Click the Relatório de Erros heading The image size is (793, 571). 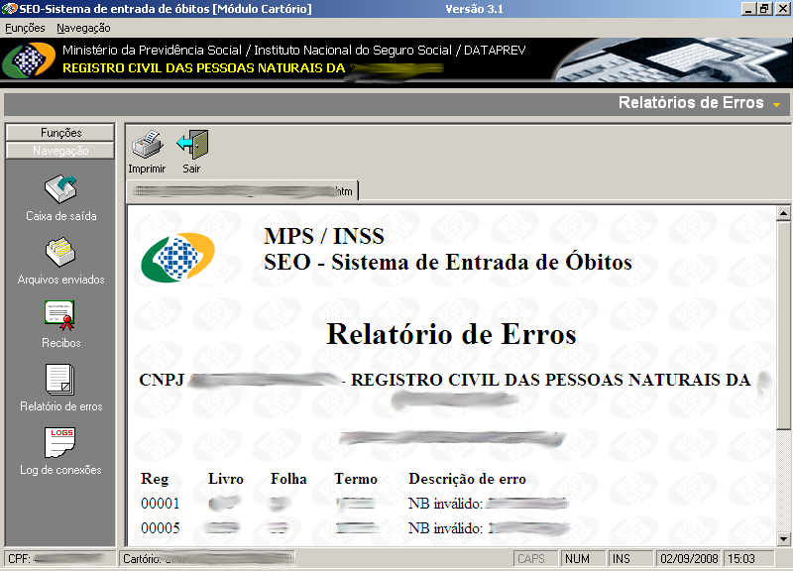point(451,334)
